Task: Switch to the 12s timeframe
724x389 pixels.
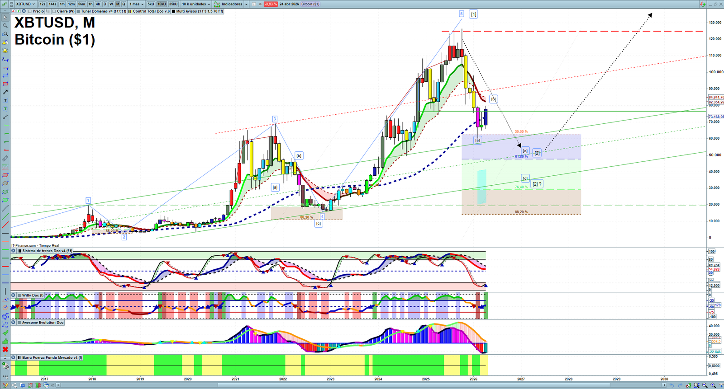Action: tap(43, 4)
